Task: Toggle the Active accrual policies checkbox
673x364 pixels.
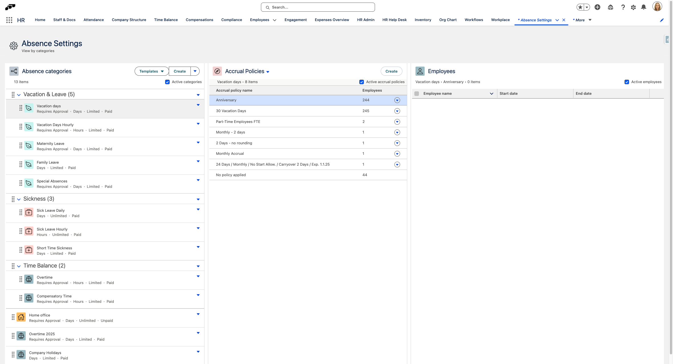Action: pyautogui.click(x=362, y=82)
